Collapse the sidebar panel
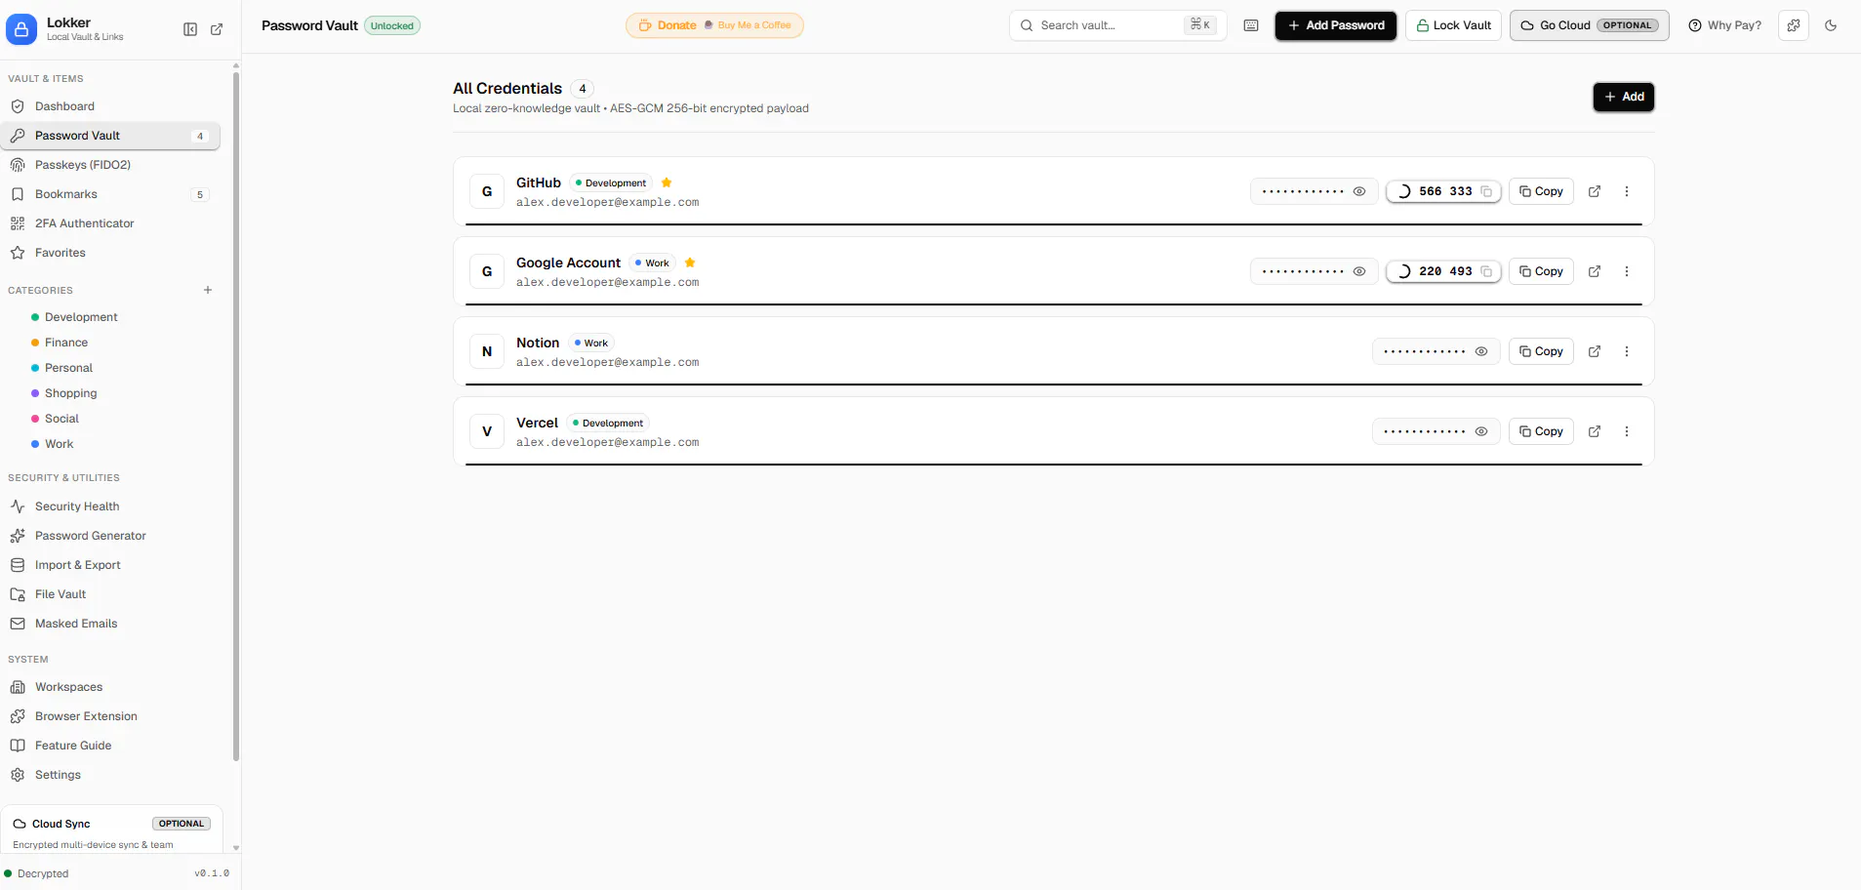This screenshot has height=890, width=1861. 190,29
